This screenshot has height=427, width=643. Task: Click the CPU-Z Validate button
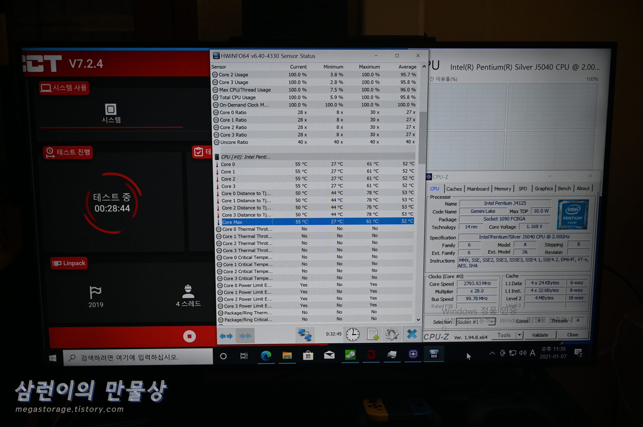coord(540,335)
